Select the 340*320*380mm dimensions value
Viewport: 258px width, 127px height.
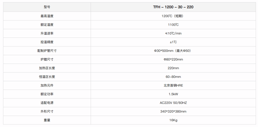pyautogui.click(x=173, y=112)
